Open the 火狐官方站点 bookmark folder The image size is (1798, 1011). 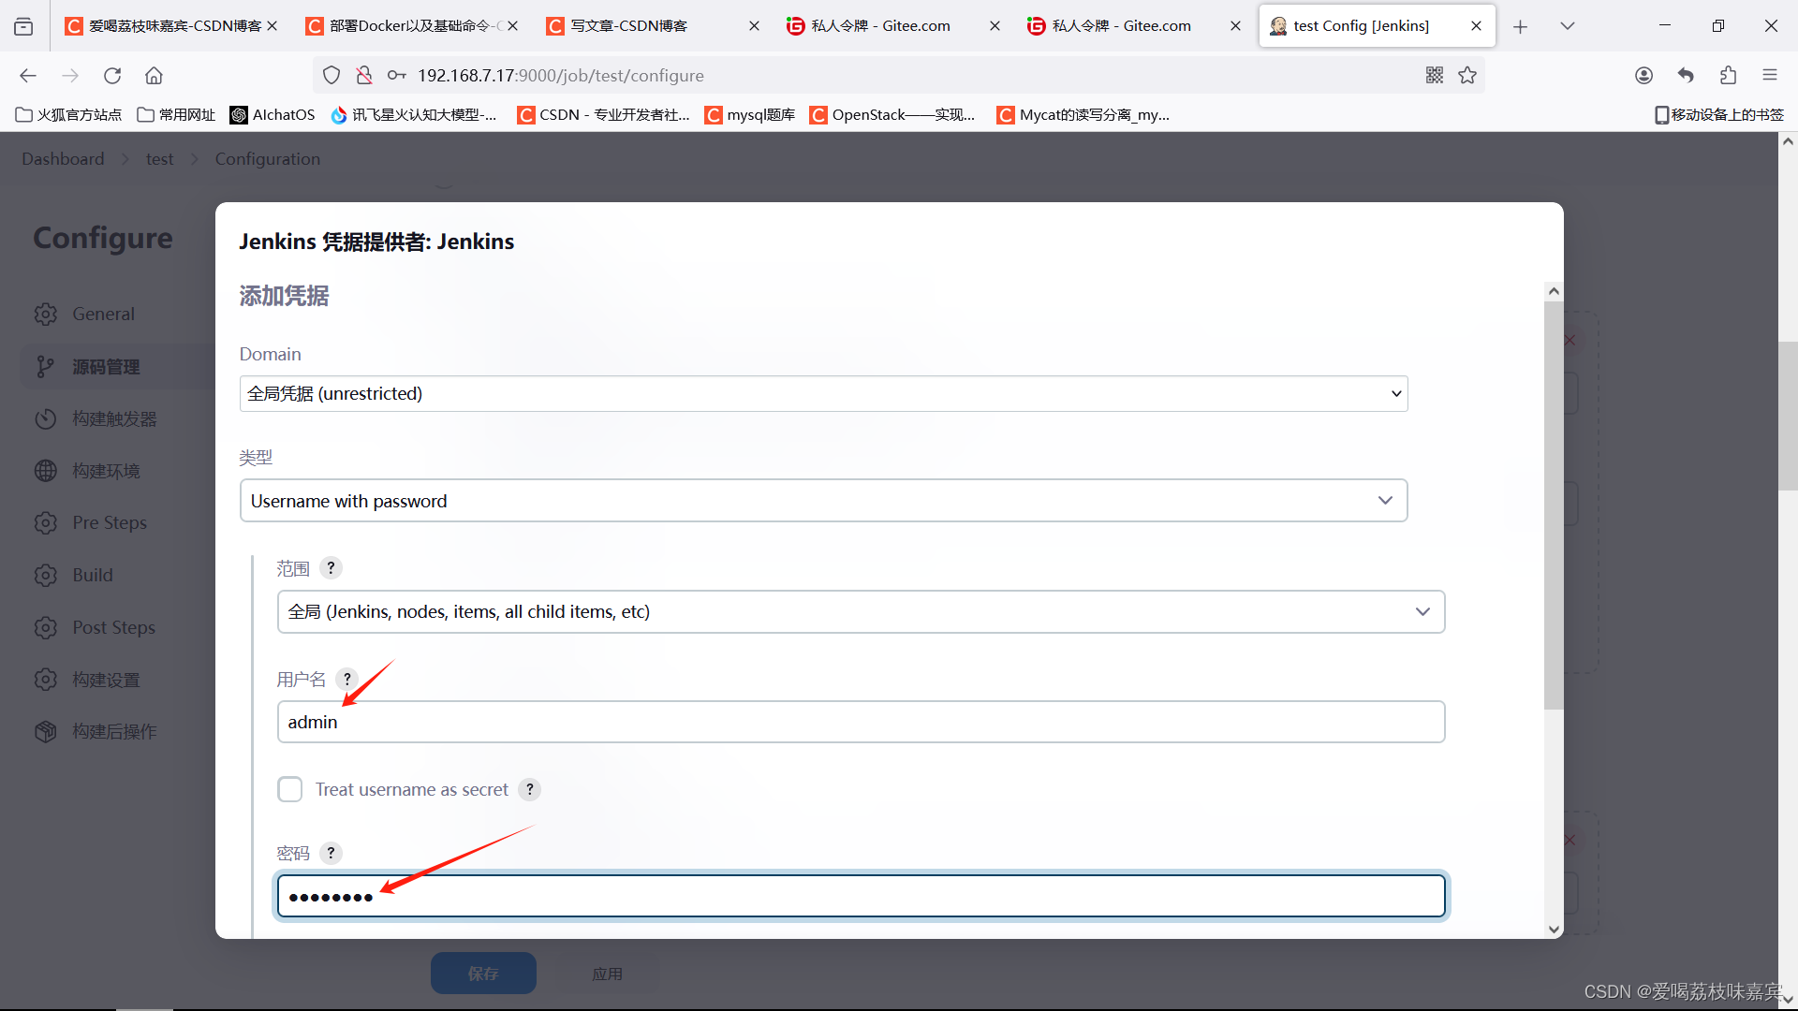coord(69,115)
